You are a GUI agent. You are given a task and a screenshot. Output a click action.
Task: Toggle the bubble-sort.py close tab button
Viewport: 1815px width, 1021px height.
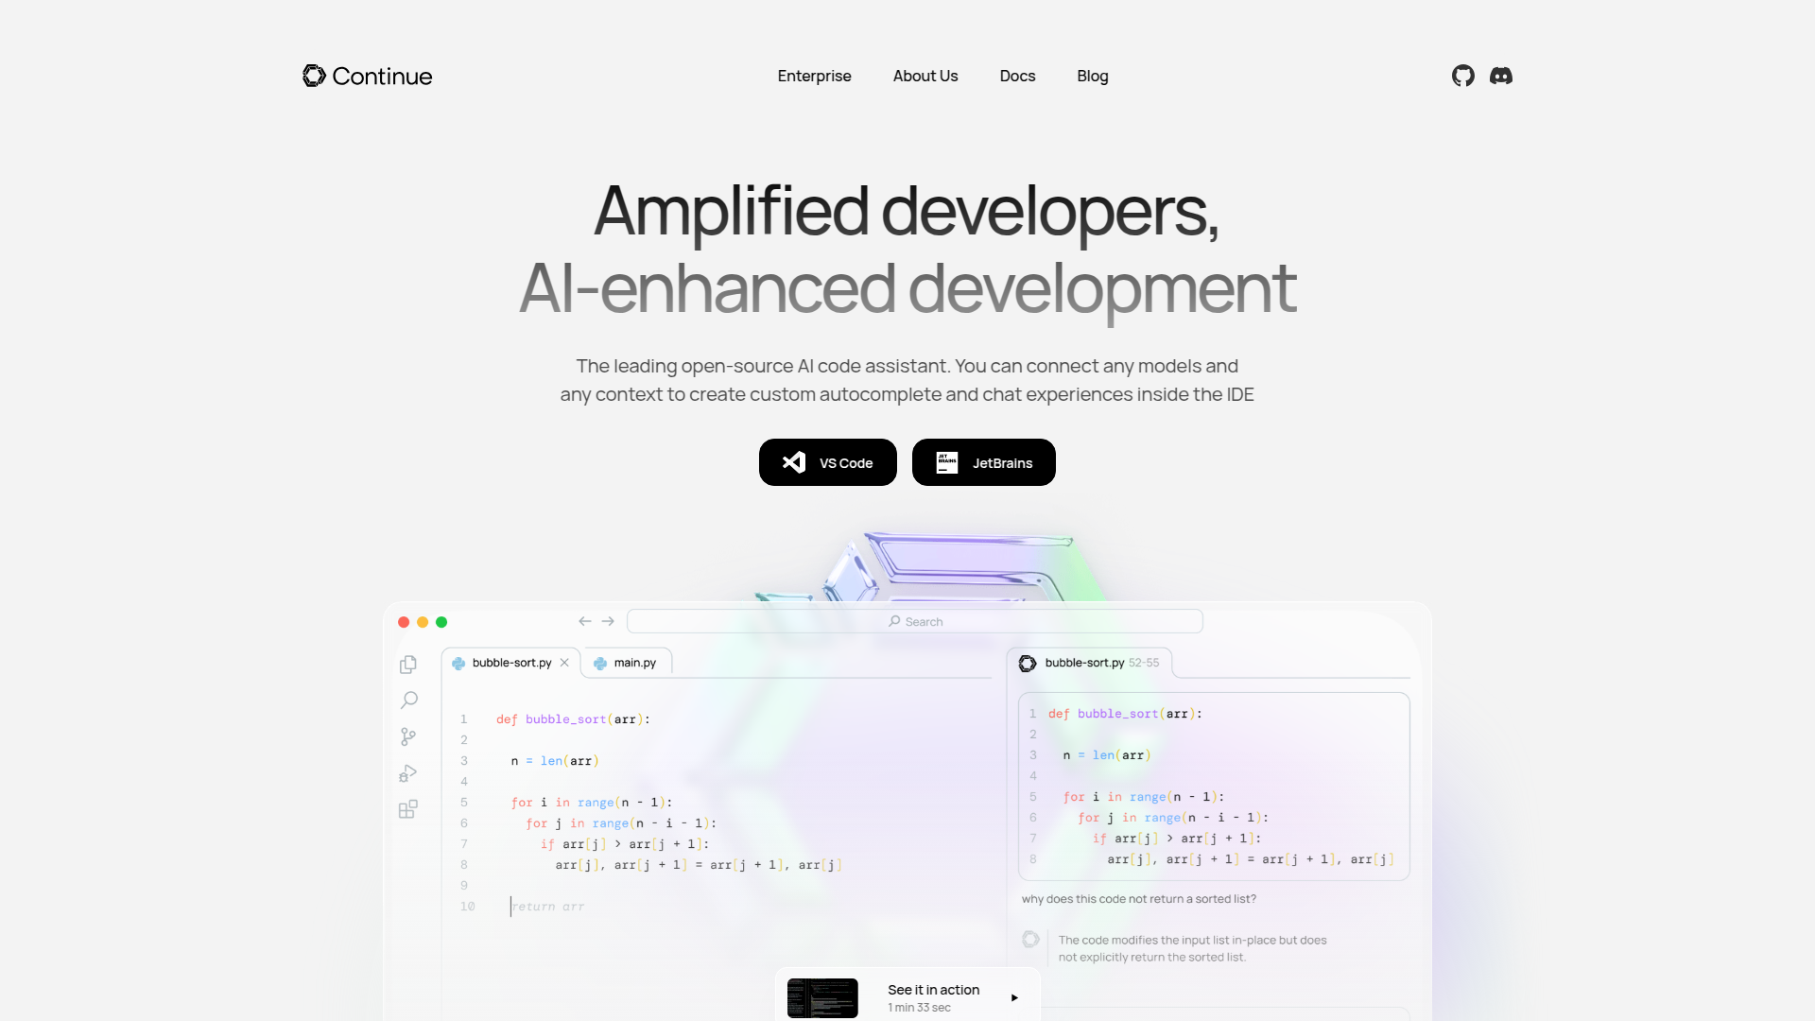[563, 662]
